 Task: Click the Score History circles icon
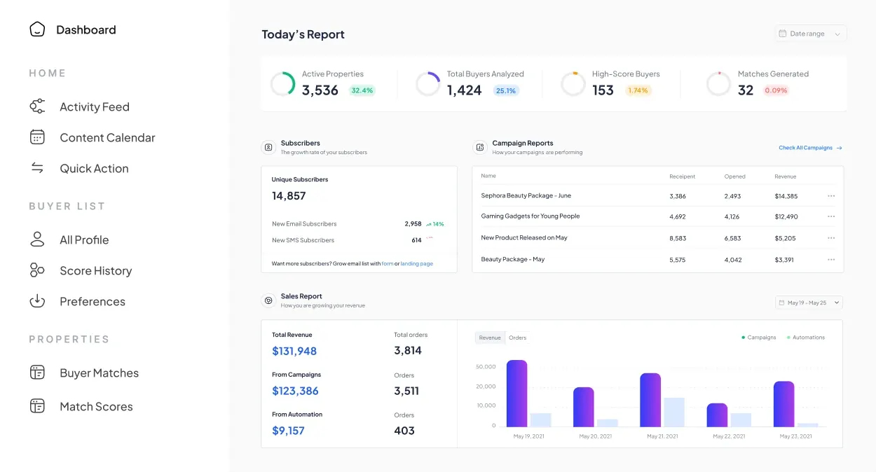[x=37, y=270]
